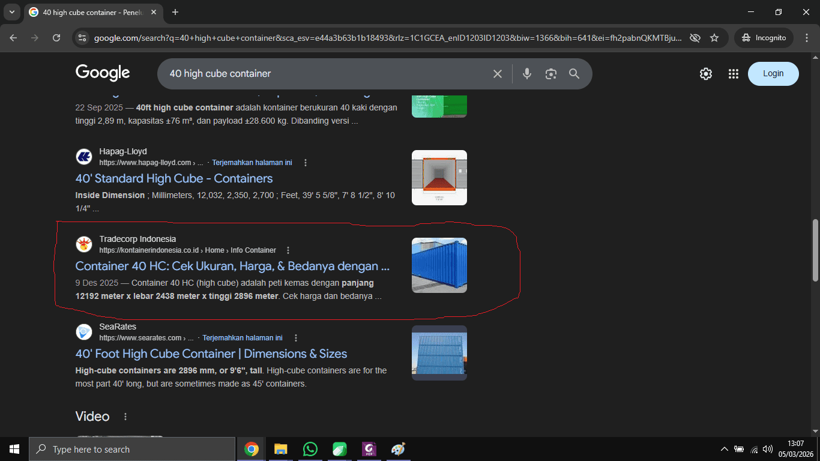Open more options for Tradecorp Indonesia result

coord(288,250)
